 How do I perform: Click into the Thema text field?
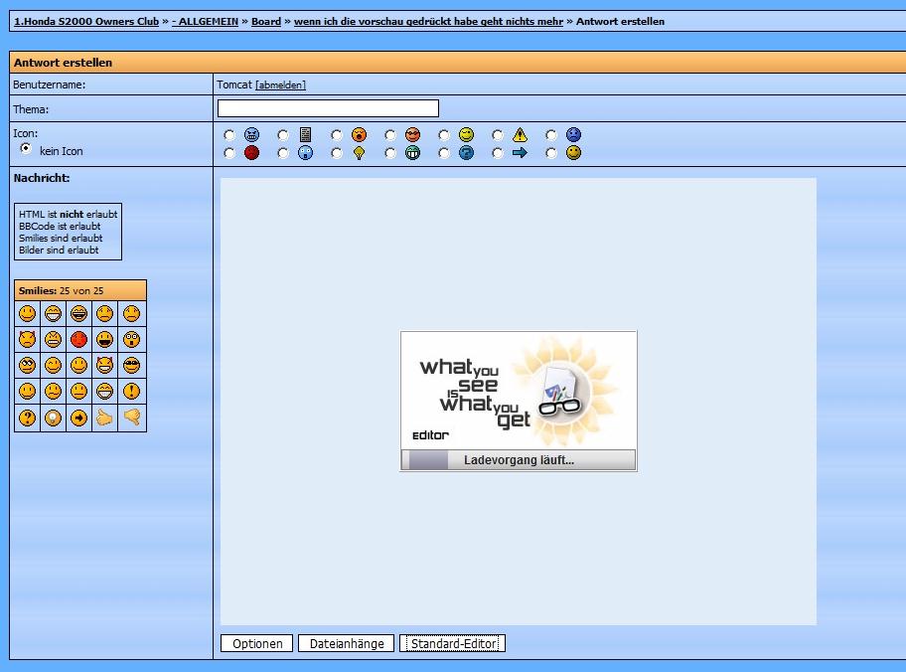(328, 108)
